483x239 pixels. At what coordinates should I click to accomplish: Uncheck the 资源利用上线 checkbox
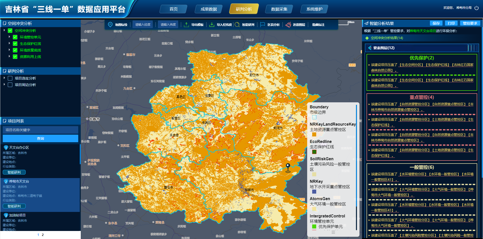click(x=15, y=57)
